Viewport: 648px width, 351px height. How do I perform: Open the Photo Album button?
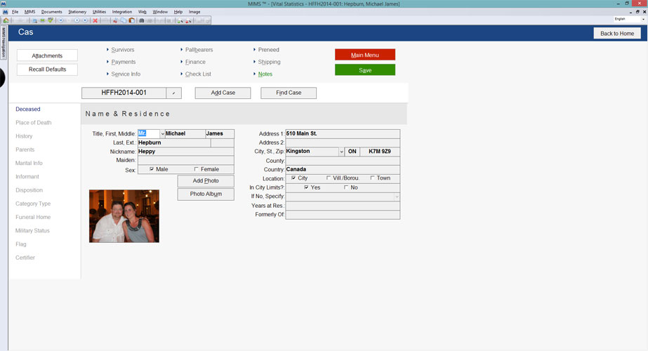pos(206,194)
